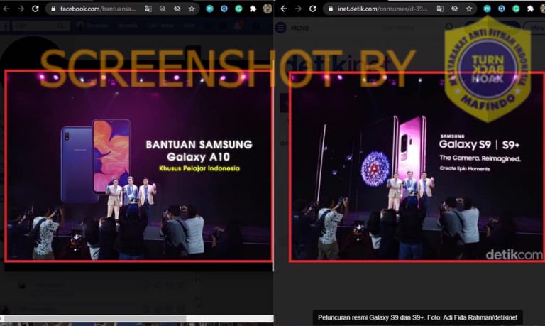
Task: Open Extensions puzzle menu in Facebook window
Action: click(x=253, y=9)
